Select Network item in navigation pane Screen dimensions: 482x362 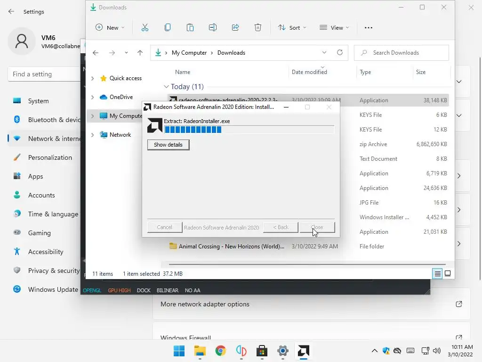click(x=120, y=135)
